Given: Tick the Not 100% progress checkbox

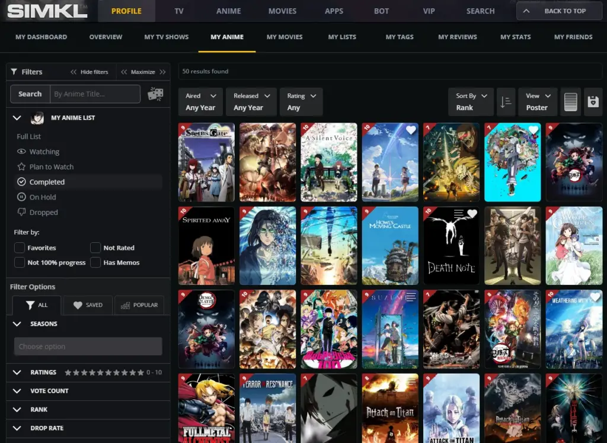Looking at the screenshot, I should pos(20,262).
